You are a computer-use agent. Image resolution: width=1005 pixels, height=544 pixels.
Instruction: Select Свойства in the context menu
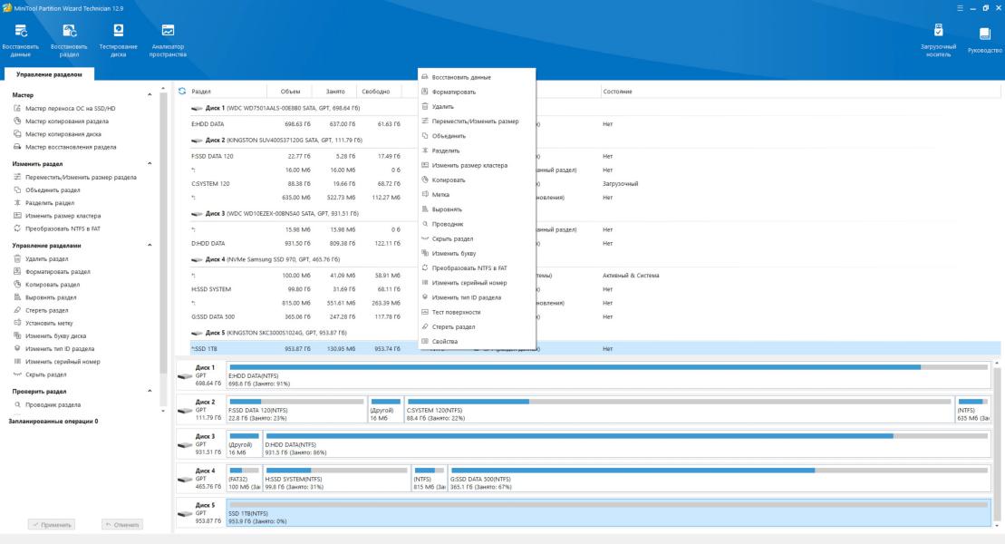(477, 341)
